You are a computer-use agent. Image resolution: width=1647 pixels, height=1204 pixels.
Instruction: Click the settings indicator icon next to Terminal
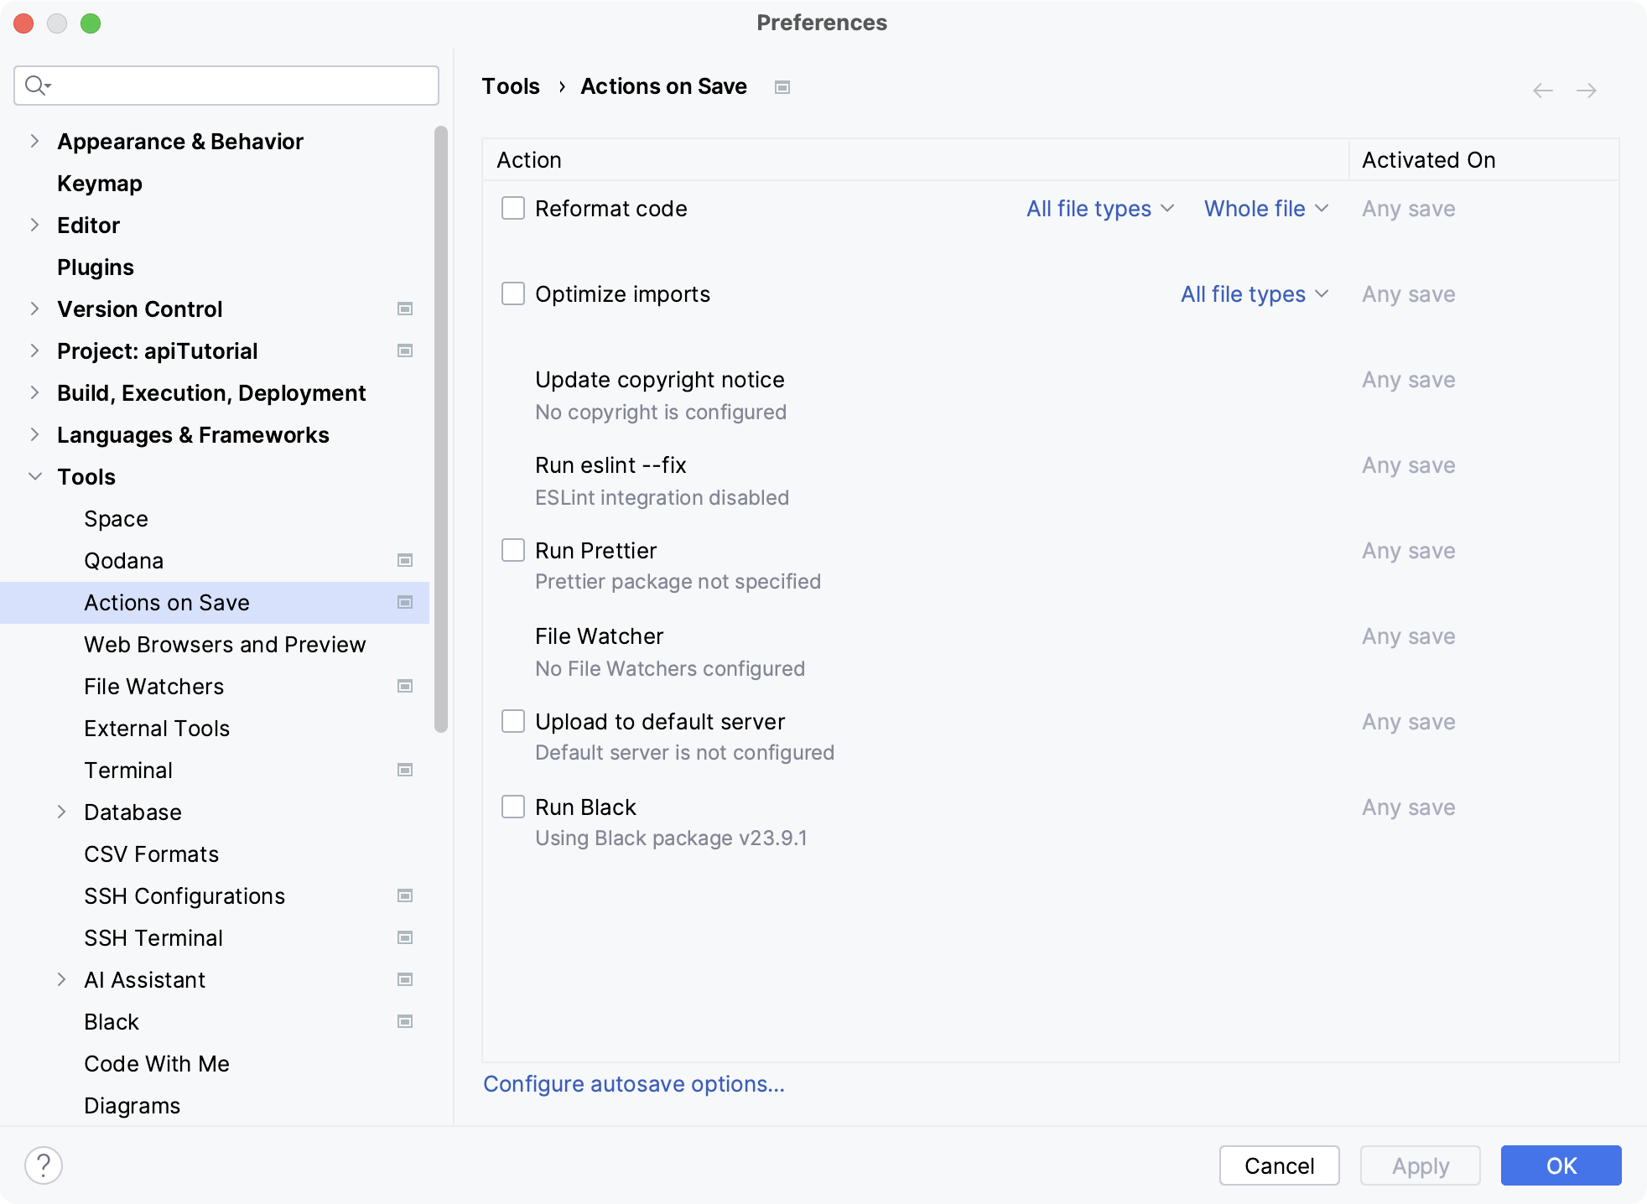[x=405, y=770]
